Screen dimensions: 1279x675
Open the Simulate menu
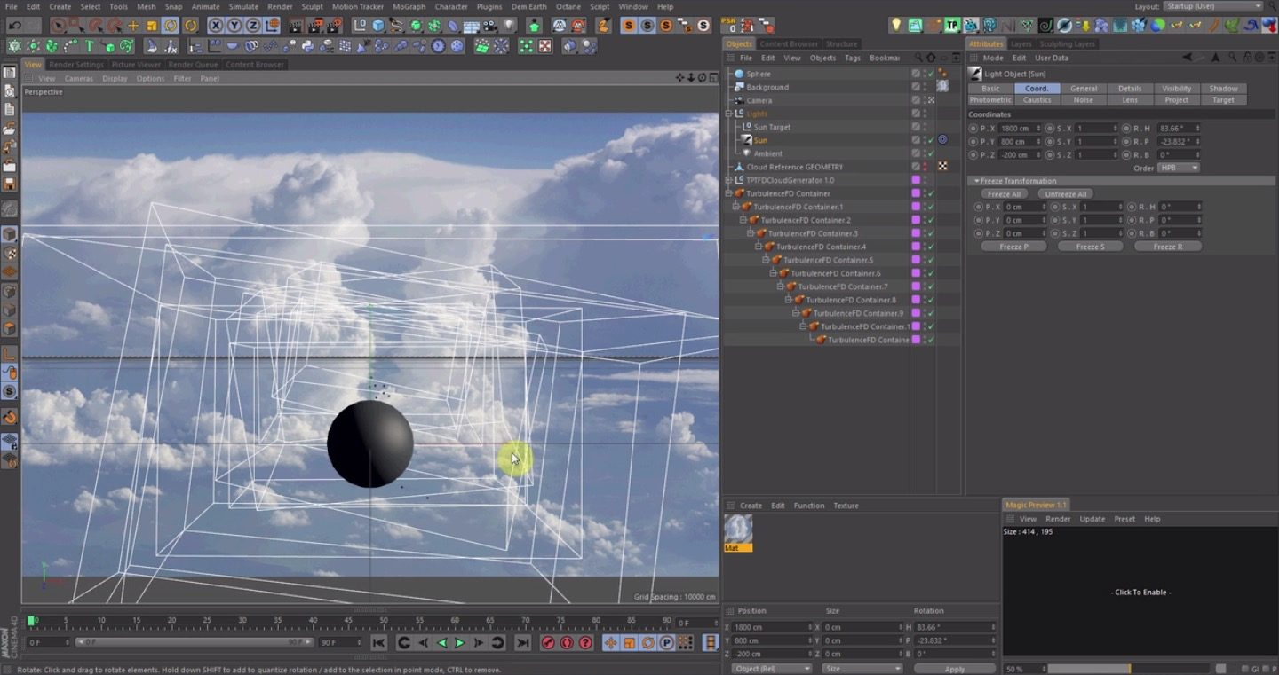pyautogui.click(x=242, y=6)
